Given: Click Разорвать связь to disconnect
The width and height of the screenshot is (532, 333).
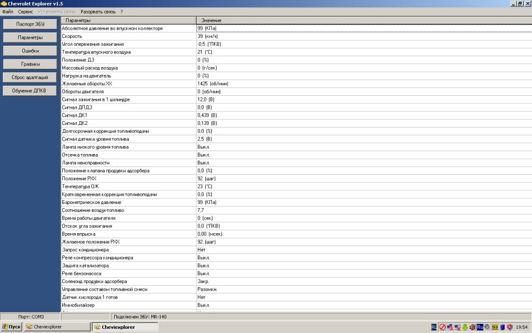Looking at the screenshot, I should click(x=98, y=11).
